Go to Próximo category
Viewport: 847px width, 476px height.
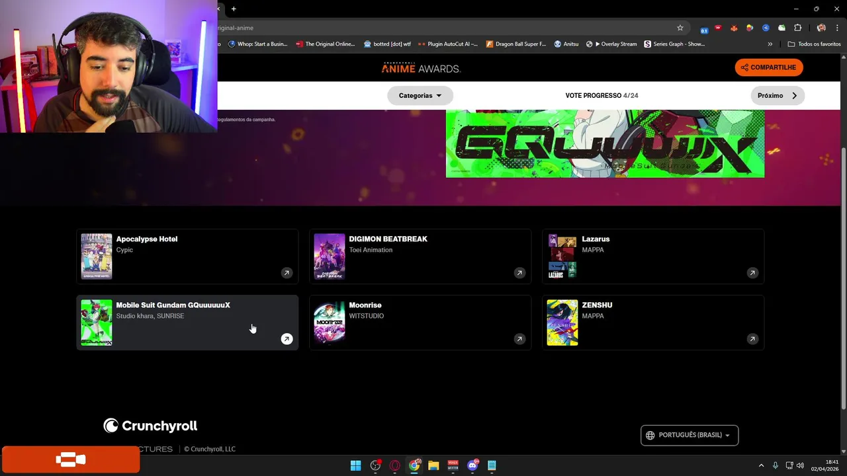(778, 95)
